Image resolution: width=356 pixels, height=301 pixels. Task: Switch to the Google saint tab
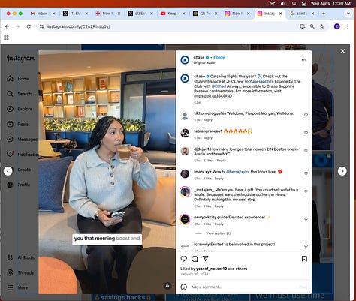point(301,14)
